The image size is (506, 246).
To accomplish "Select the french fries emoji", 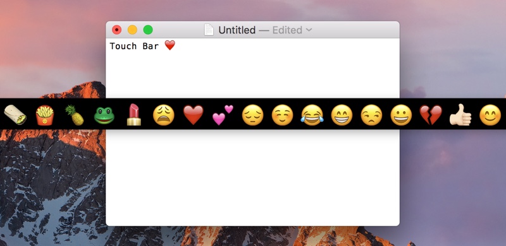I will click(x=45, y=115).
